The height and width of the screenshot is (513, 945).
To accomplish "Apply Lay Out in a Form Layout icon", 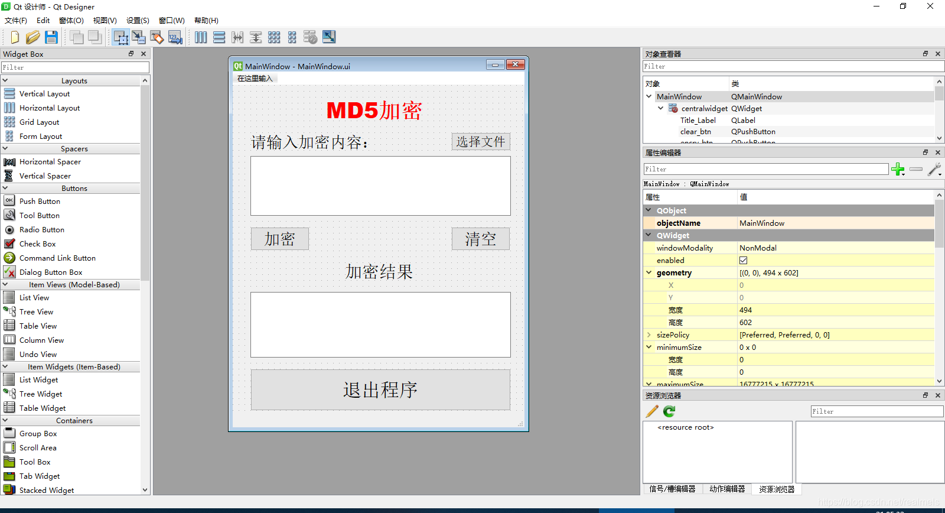I will click(x=292, y=37).
